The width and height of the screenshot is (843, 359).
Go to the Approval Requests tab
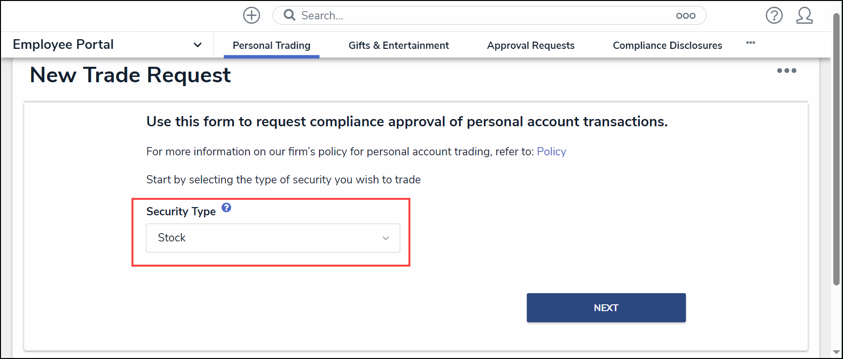(x=531, y=45)
